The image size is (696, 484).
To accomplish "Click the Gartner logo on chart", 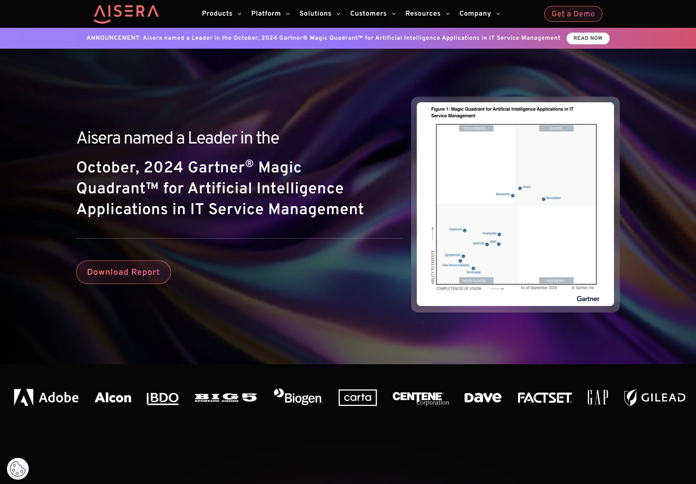I will [588, 299].
